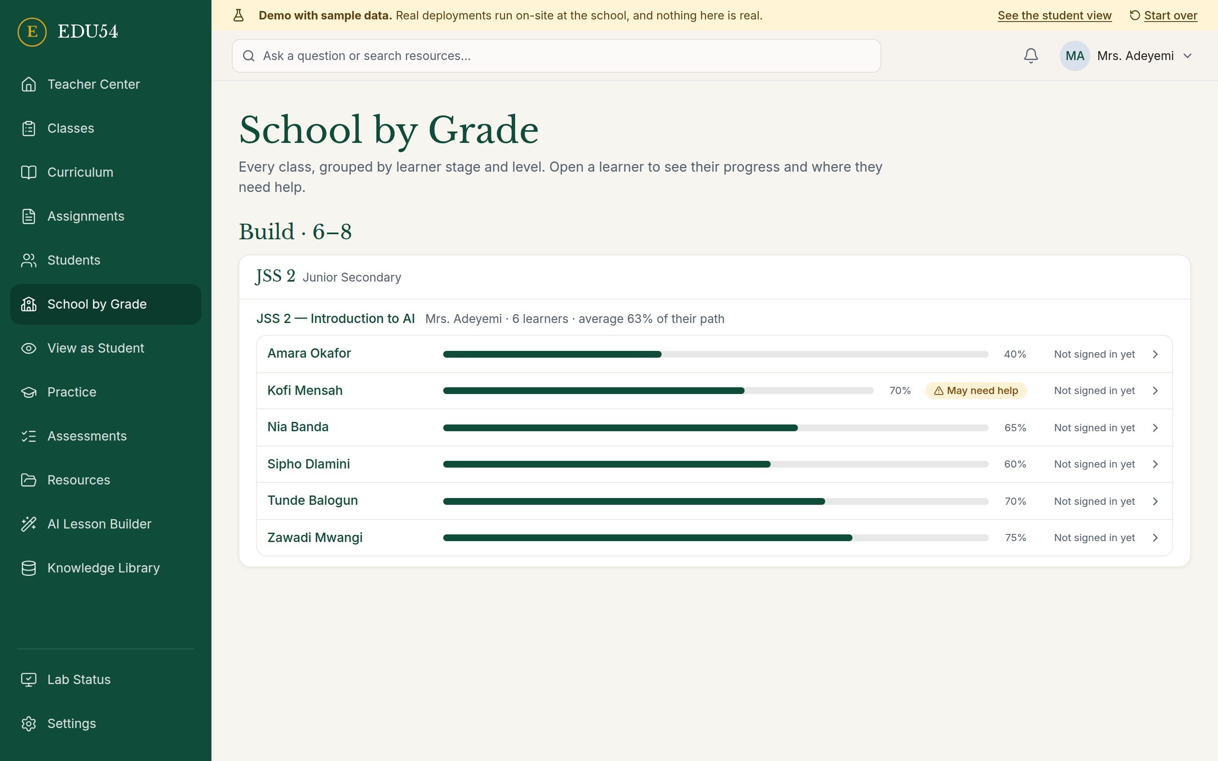Go to Practice label in sidebar

tap(71, 392)
